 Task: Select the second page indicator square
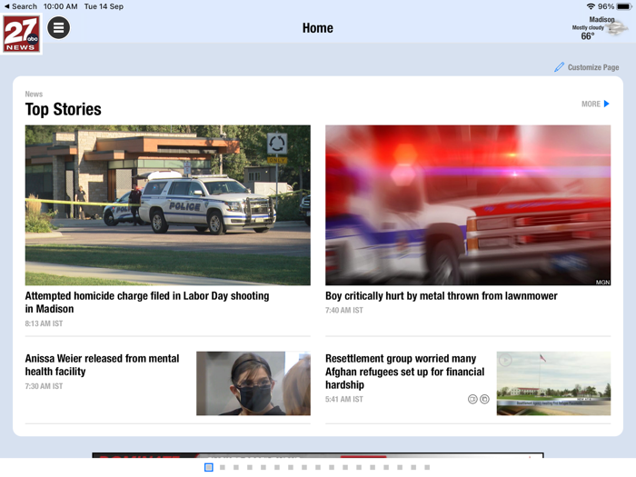[x=223, y=467]
